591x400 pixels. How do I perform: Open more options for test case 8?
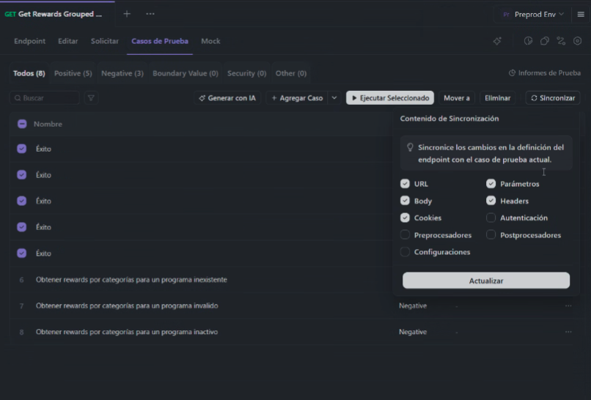point(568,332)
